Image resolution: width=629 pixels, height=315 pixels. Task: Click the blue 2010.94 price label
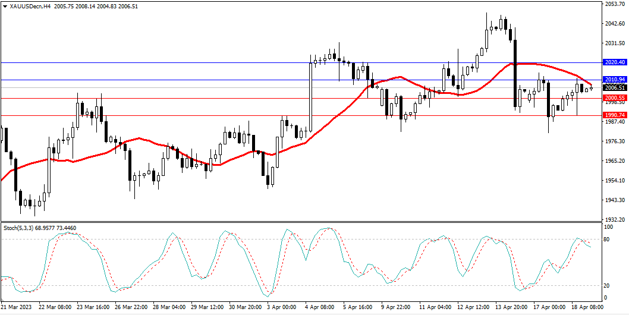(x=615, y=80)
